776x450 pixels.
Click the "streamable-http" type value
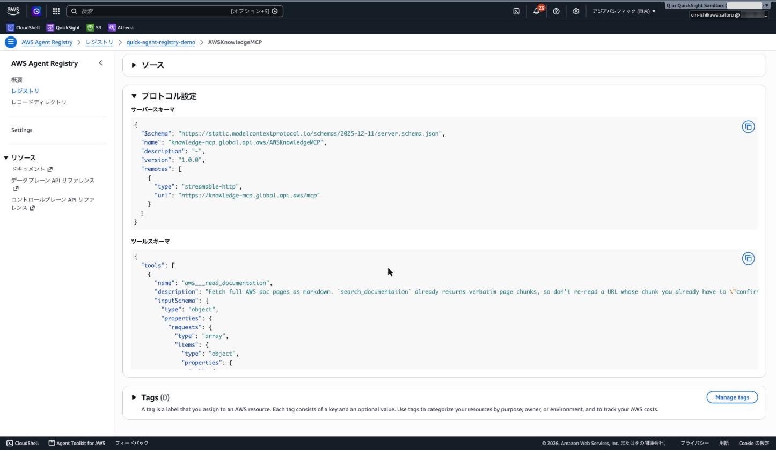click(x=211, y=186)
